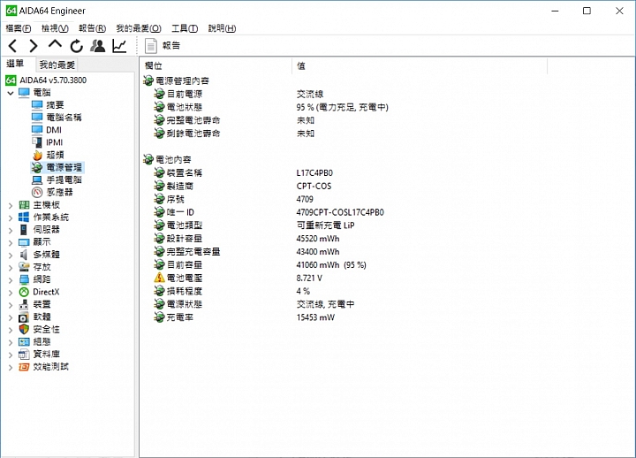
Task: Select the IPMI server icon in the tree
Action: click(37, 142)
